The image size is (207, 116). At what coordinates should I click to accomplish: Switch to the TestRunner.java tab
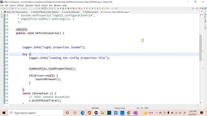[x=91, y=12]
